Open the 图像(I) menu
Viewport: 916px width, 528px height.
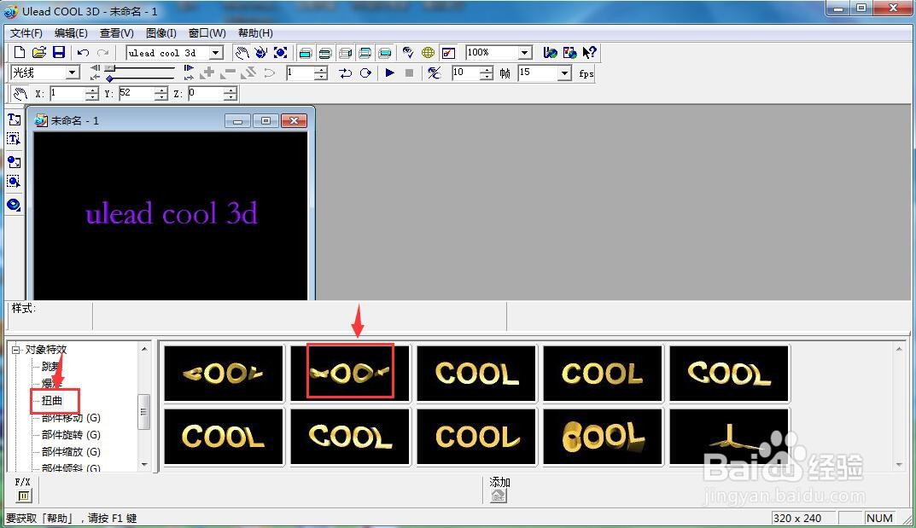point(160,33)
